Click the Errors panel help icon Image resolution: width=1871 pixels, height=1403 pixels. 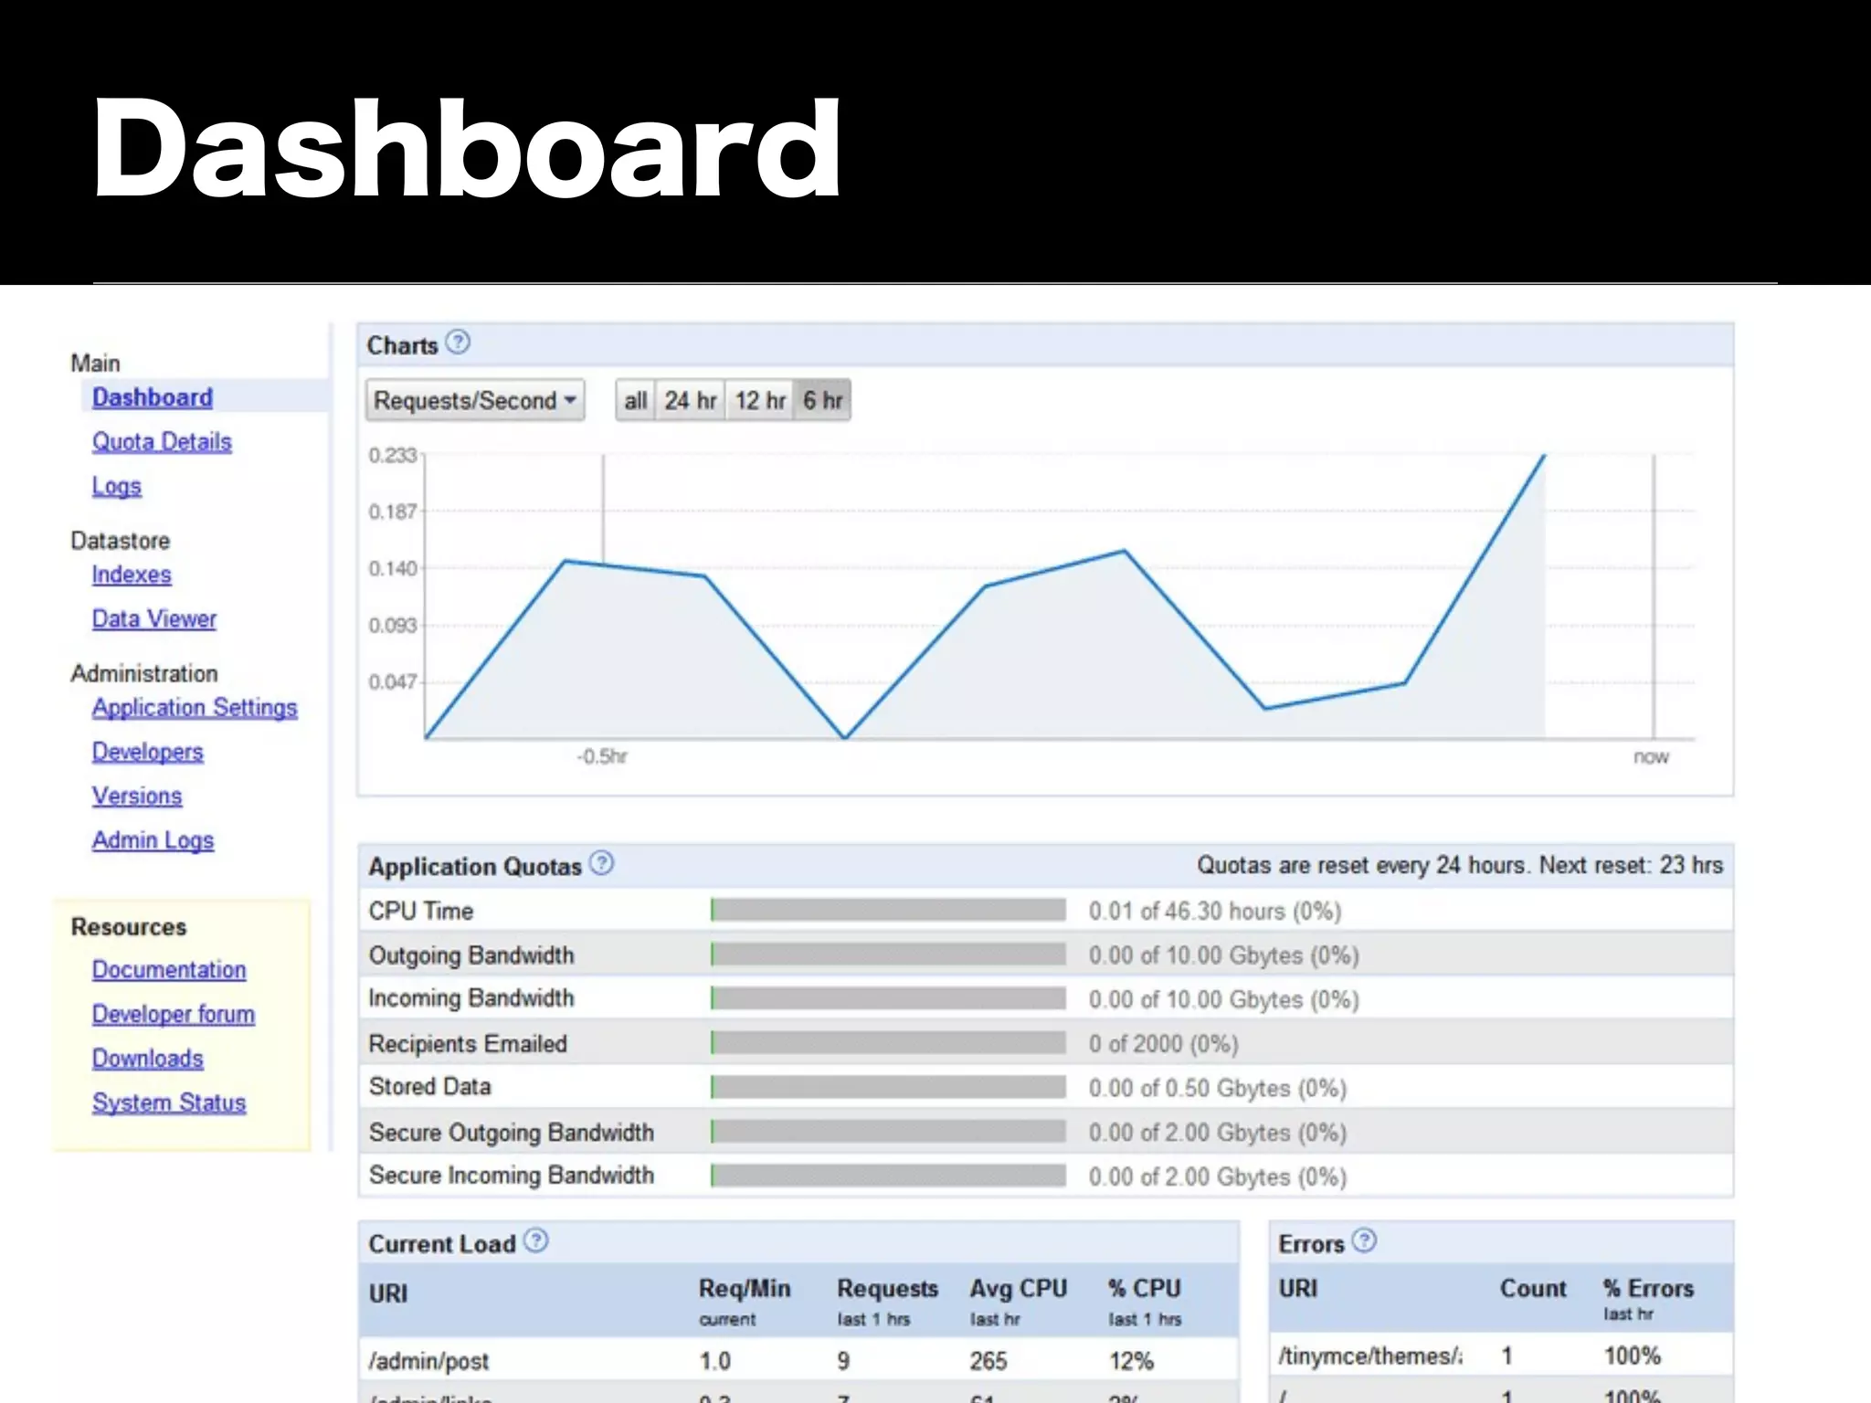[1364, 1240]
